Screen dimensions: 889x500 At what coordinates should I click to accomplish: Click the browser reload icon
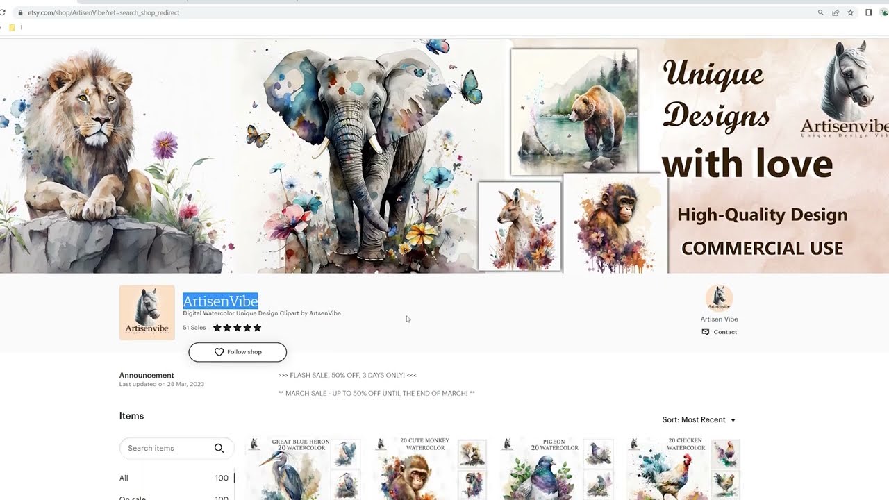(x=3, y=12)
